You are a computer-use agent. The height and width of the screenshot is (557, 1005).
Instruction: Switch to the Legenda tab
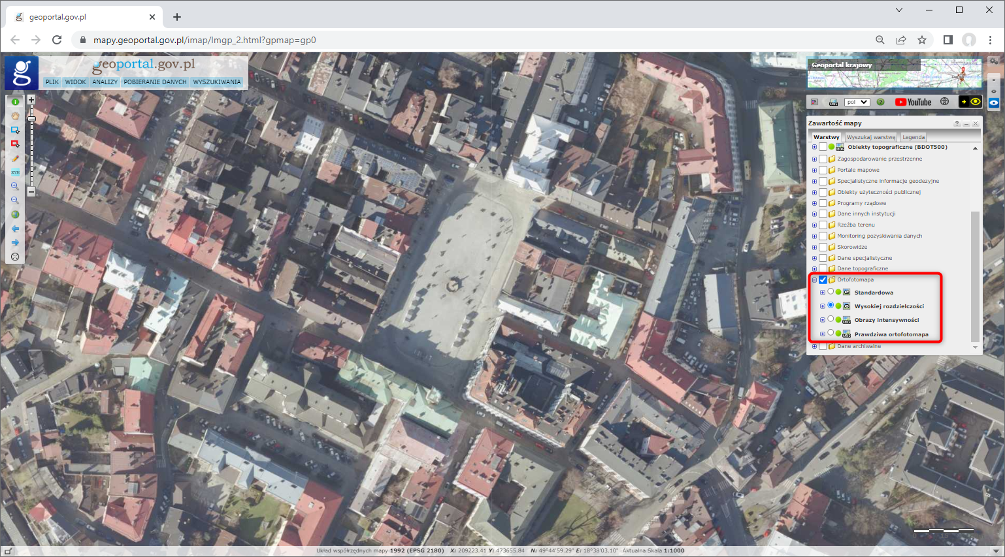point(913,137)
